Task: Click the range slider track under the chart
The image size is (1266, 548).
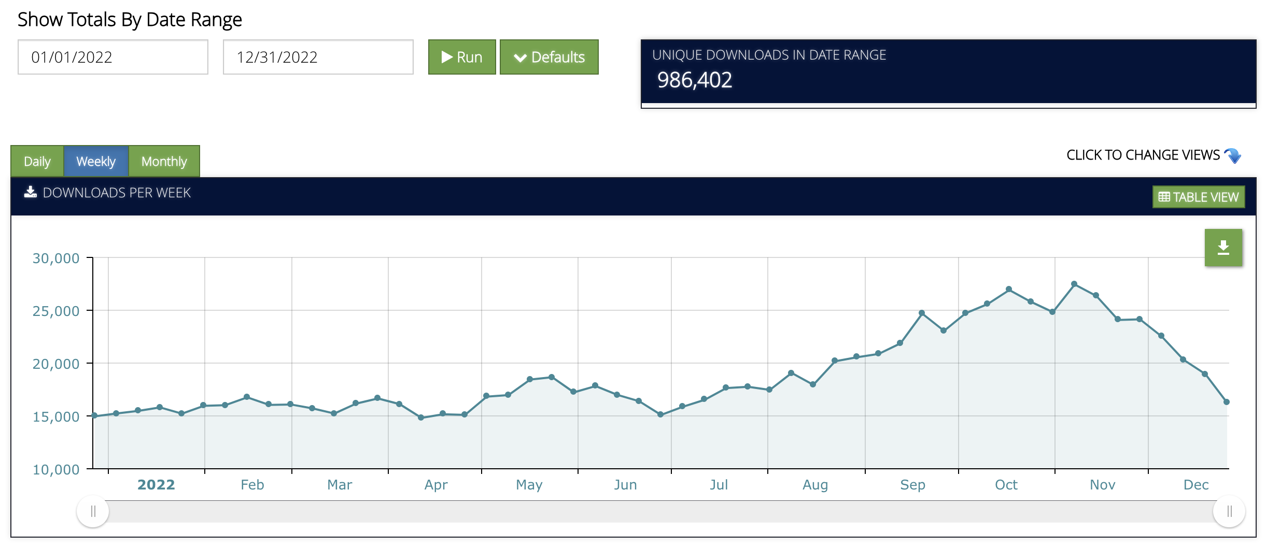Action: click(x=658, y=512)
